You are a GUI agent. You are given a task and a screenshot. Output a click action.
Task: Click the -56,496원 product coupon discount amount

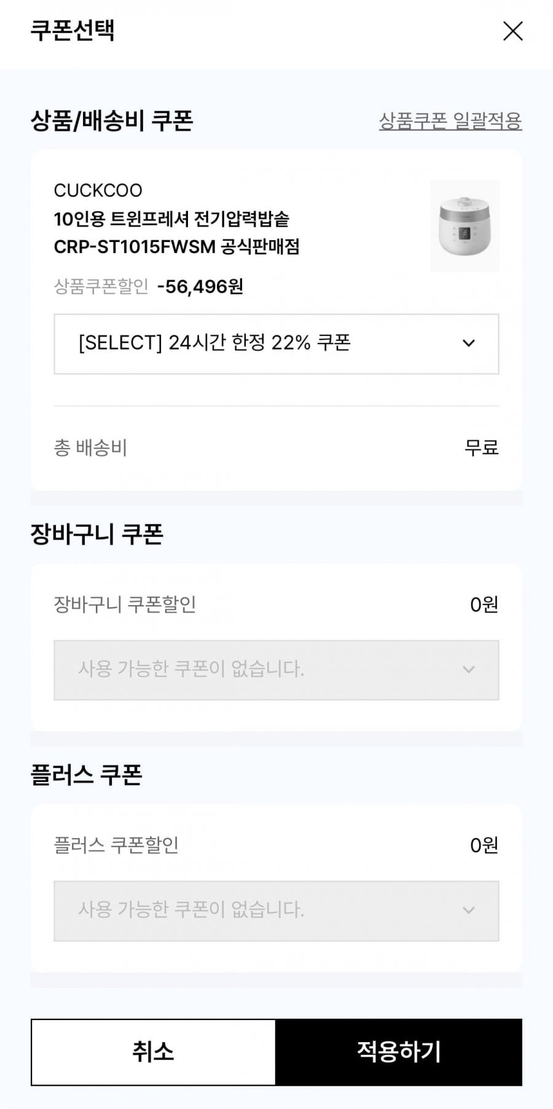[200, 286]
